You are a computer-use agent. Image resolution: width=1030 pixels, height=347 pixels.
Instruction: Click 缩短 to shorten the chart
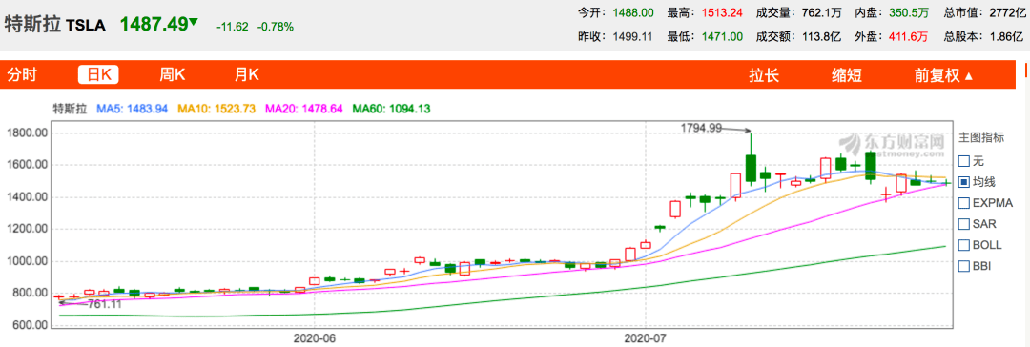coord(847,75)
